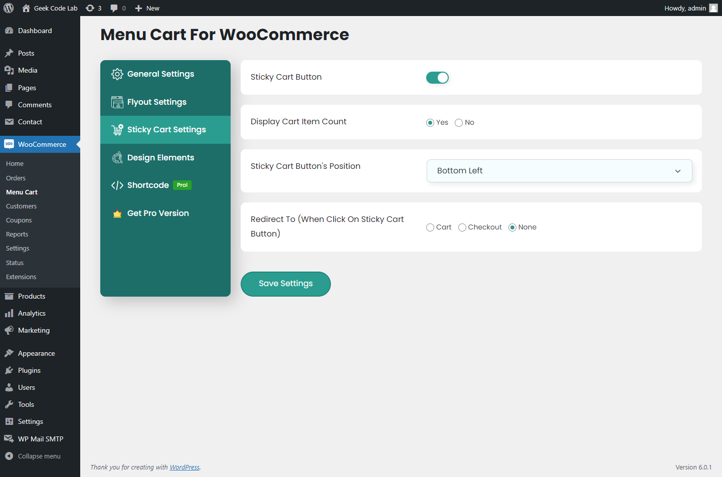This screenshot has height=477, width=722.
Task: Click the admin avatar icon
Action: click(x=713, y=8)
